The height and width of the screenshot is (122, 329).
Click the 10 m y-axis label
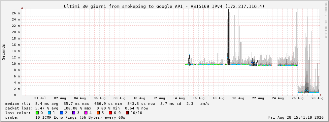click(x=16, y=64)
